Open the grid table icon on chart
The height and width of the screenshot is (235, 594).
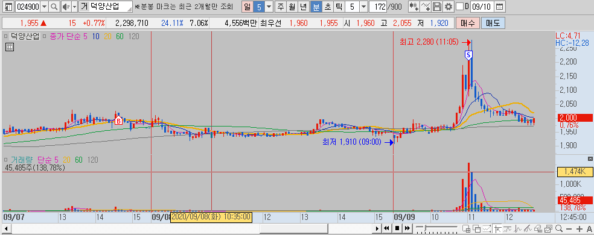coord(10,47)
